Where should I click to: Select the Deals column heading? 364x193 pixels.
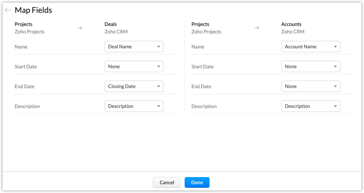point(111,24)
